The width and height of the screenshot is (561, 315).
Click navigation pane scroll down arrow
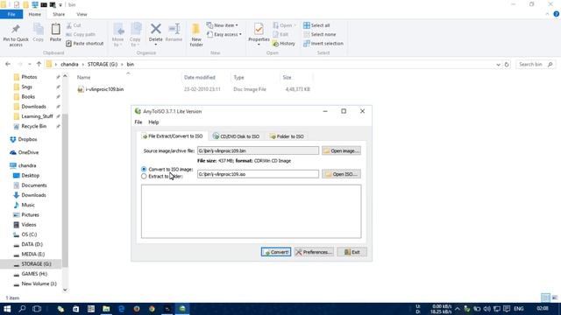tap(65, 290)
